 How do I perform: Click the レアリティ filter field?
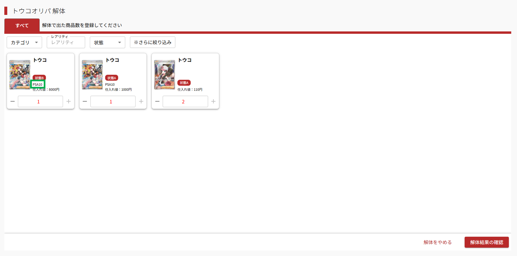[x=66, y=42]
